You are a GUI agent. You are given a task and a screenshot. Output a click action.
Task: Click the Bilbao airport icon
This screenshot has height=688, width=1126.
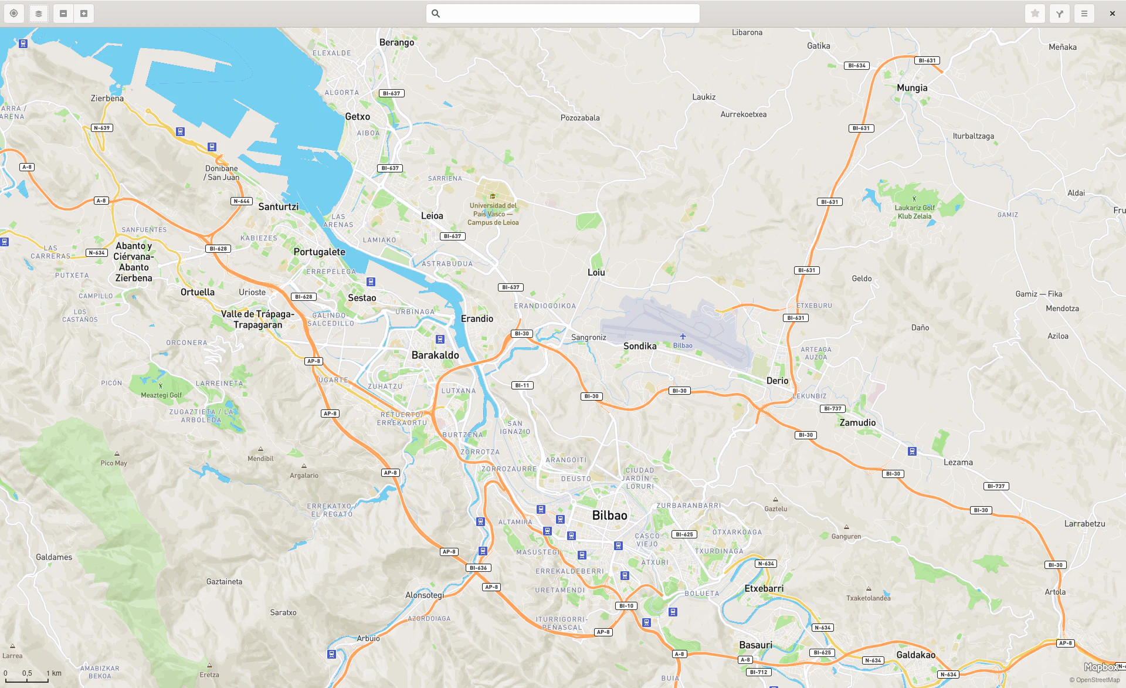(683, 337)
